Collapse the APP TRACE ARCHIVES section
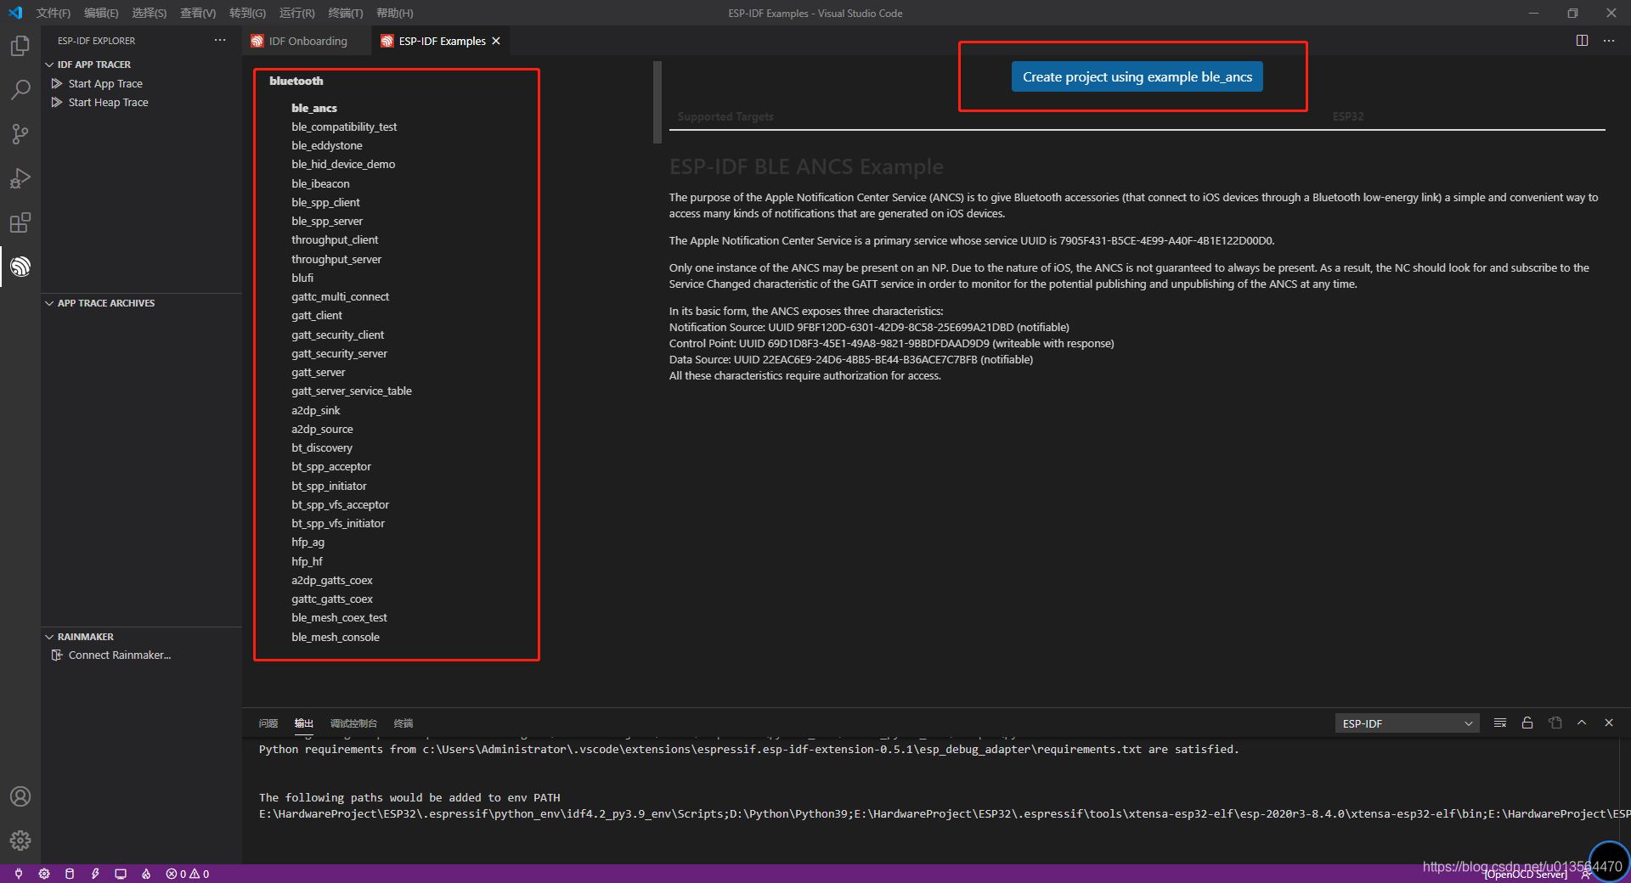 tap(49, 303)
